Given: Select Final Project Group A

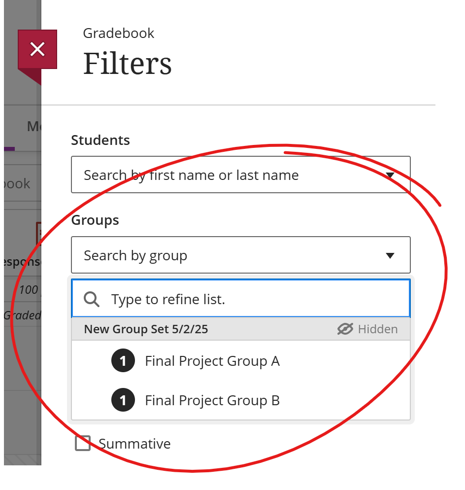Looking at the screenshot, I should coord(212,361).
